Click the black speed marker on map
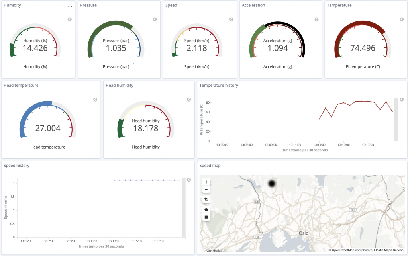The width and height of the screenshot is (408, 256). pyautogui.click(x=272, y=184)
